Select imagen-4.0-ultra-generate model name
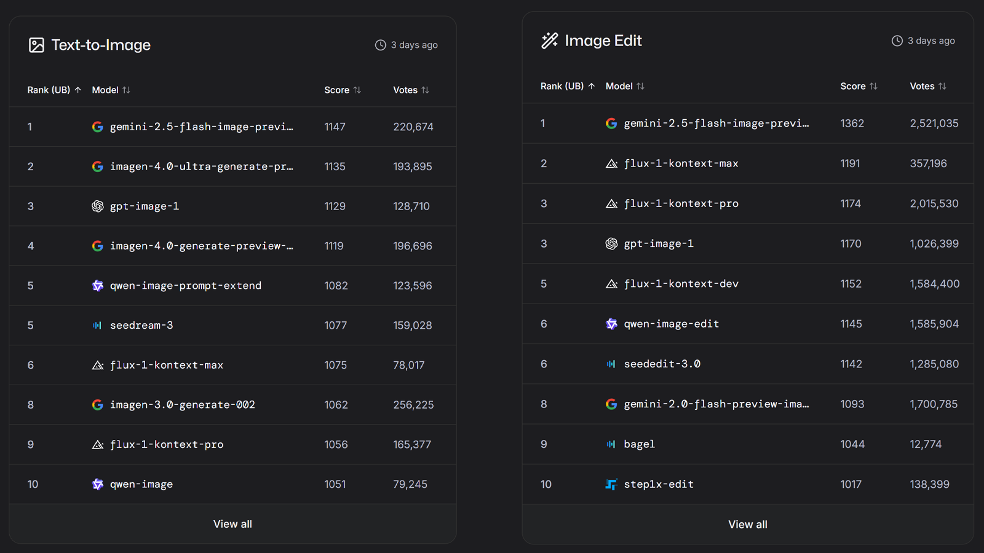 [202, 167]
